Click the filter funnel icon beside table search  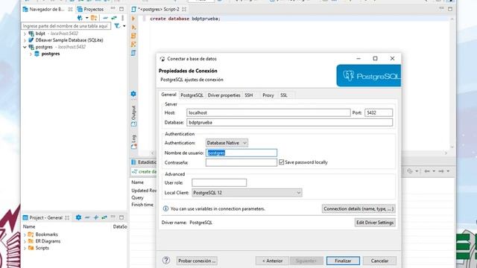(117, 26)
